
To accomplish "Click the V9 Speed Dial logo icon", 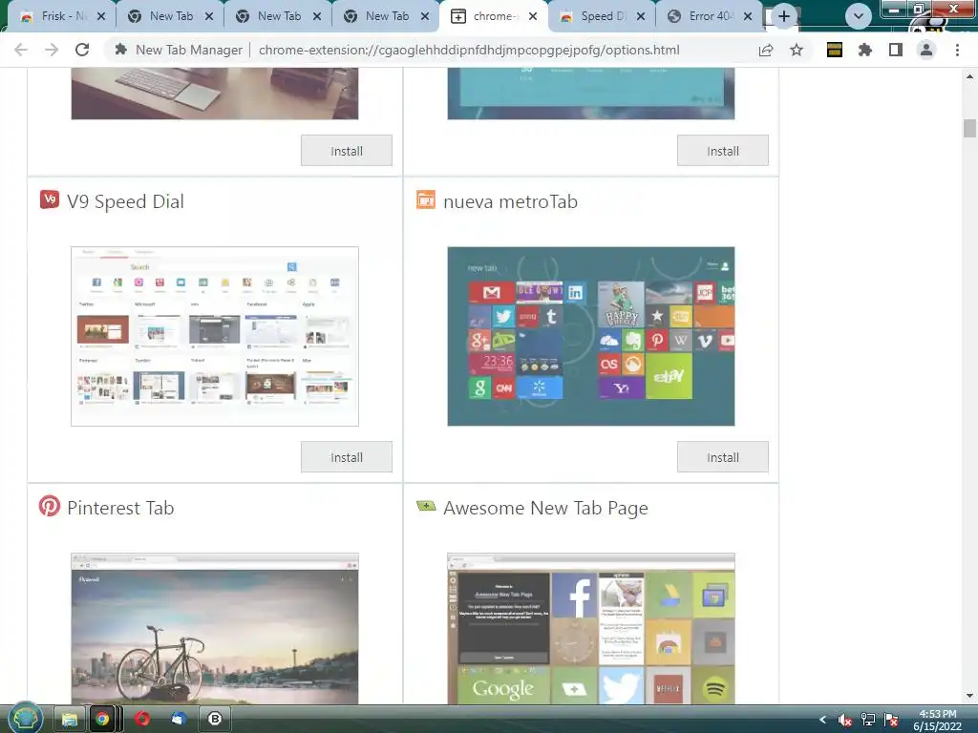I will click(x=50, y=199).
